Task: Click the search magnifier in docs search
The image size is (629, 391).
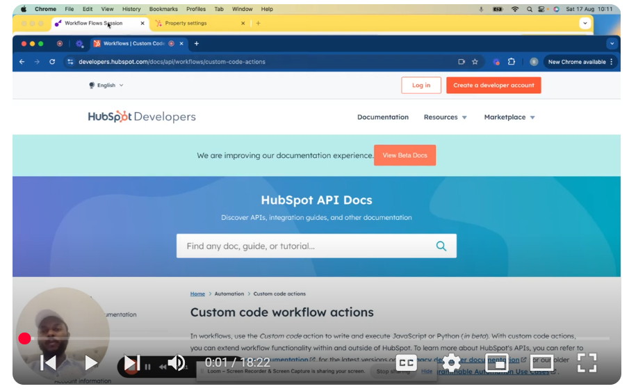Action: coord(441,246)
